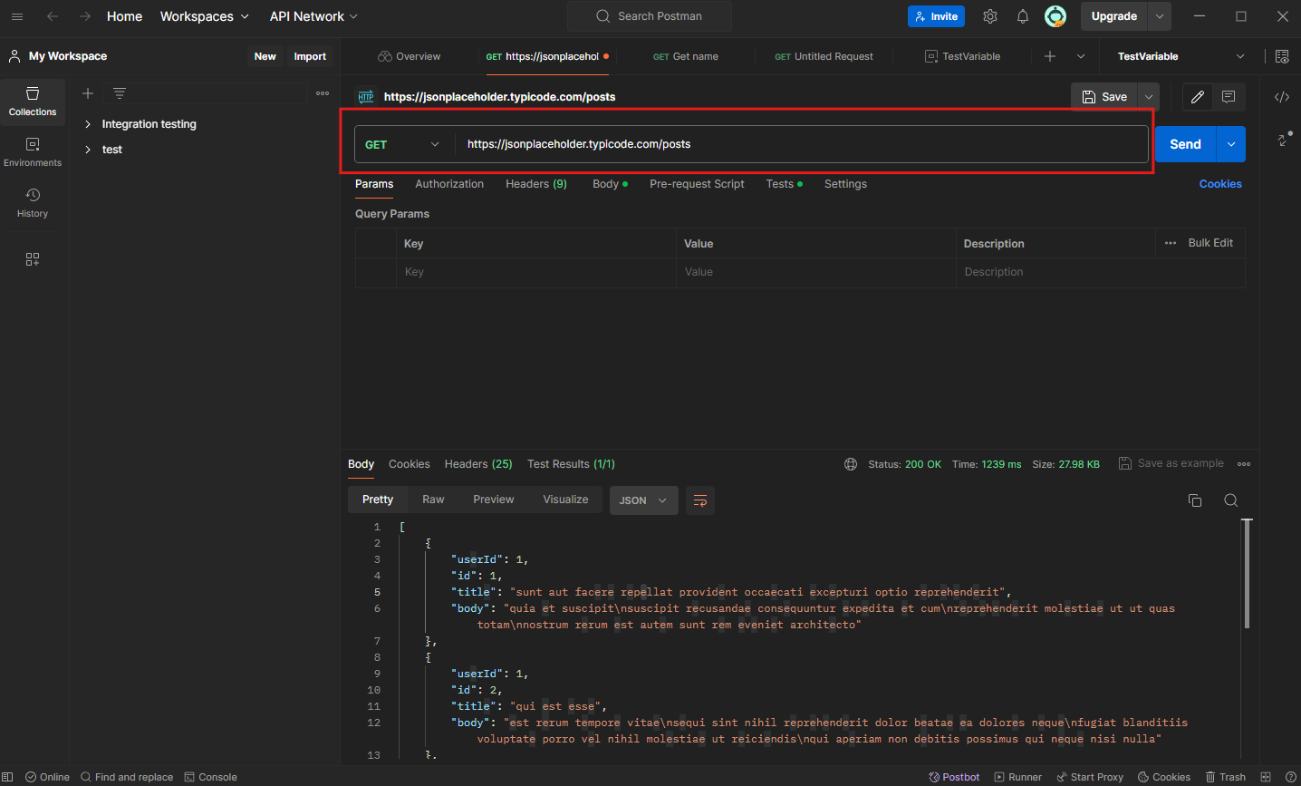Expand the Integration testing collection
This screenshot has height=786, width=1301.
(88, 124)
